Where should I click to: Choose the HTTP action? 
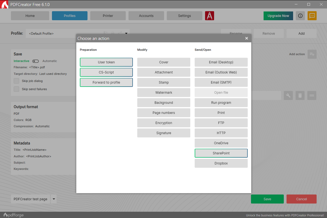221,133
